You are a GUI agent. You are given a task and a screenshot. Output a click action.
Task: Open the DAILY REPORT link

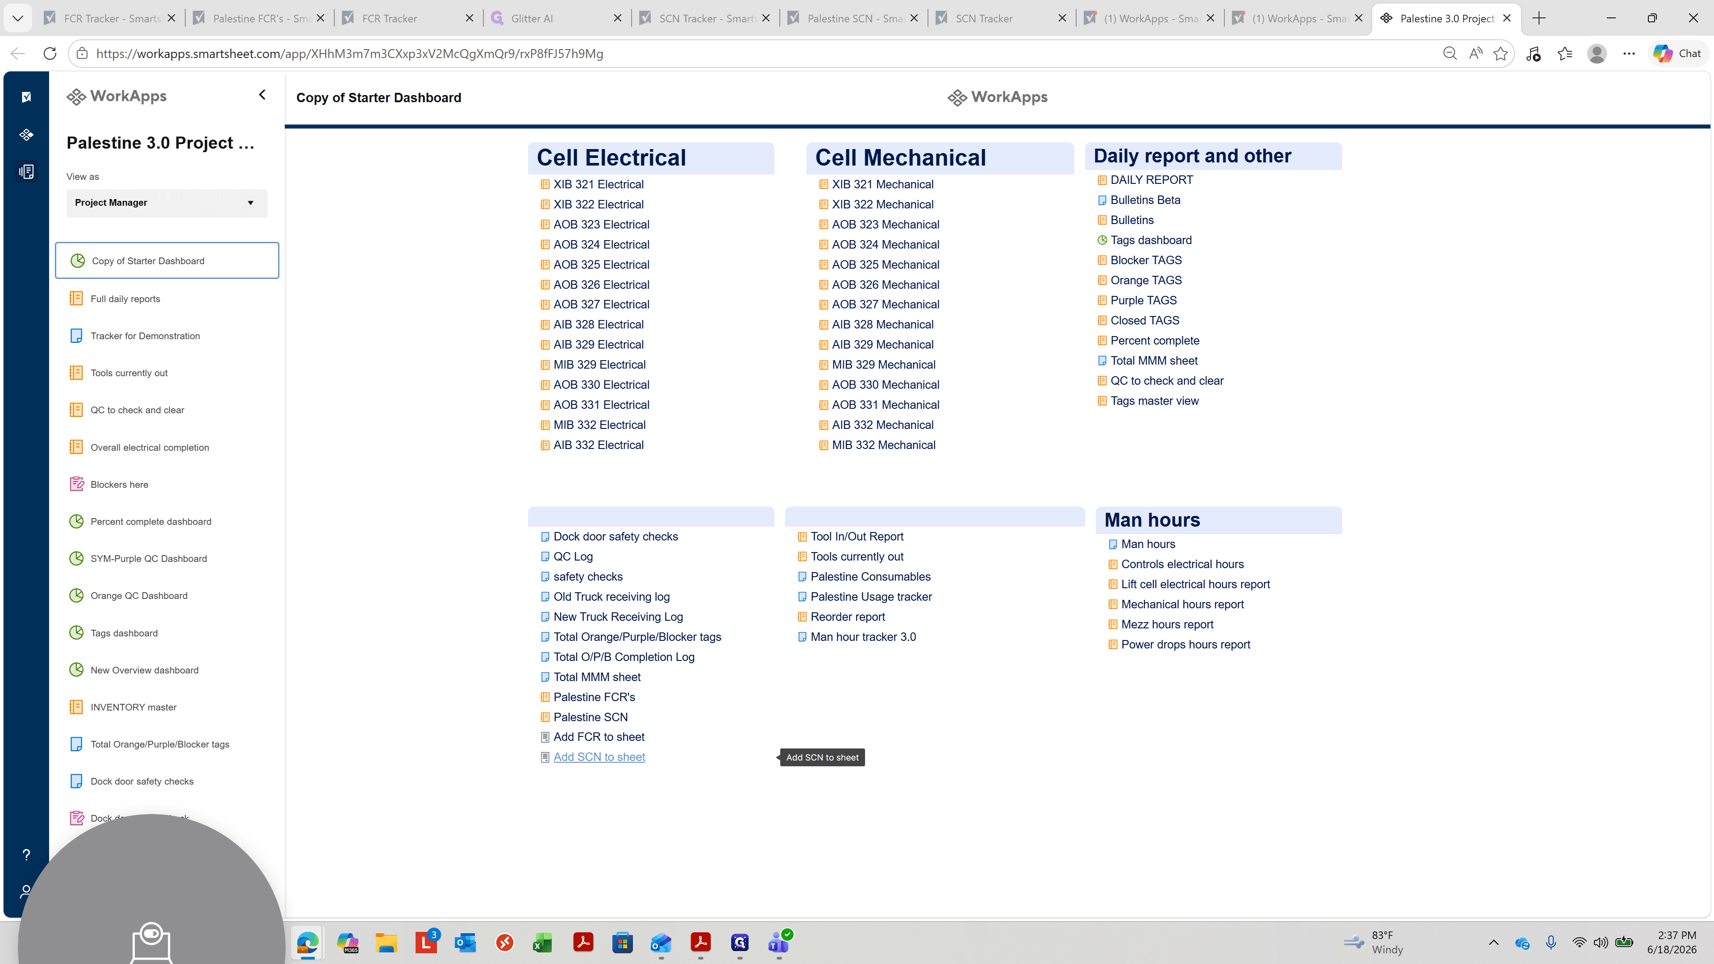(1152, 179)
